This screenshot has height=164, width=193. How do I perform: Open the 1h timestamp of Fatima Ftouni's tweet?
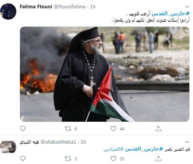[x=93, y=7]
